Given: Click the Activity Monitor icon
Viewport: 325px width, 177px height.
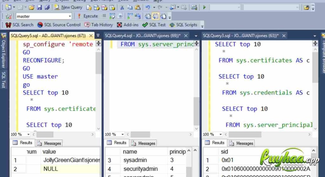Looking at the screenshot, I should pyautogui.click(x=194, y=8).
